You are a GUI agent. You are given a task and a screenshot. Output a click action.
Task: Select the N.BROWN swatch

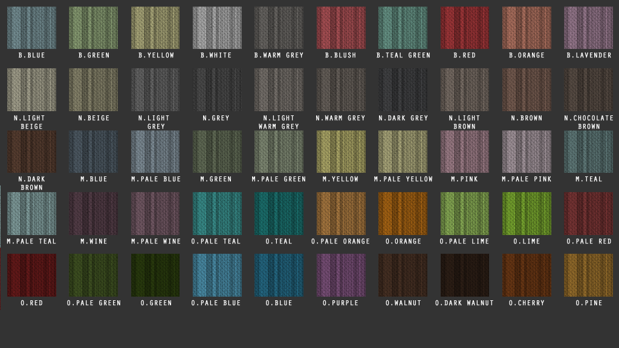tap(527, 89)
